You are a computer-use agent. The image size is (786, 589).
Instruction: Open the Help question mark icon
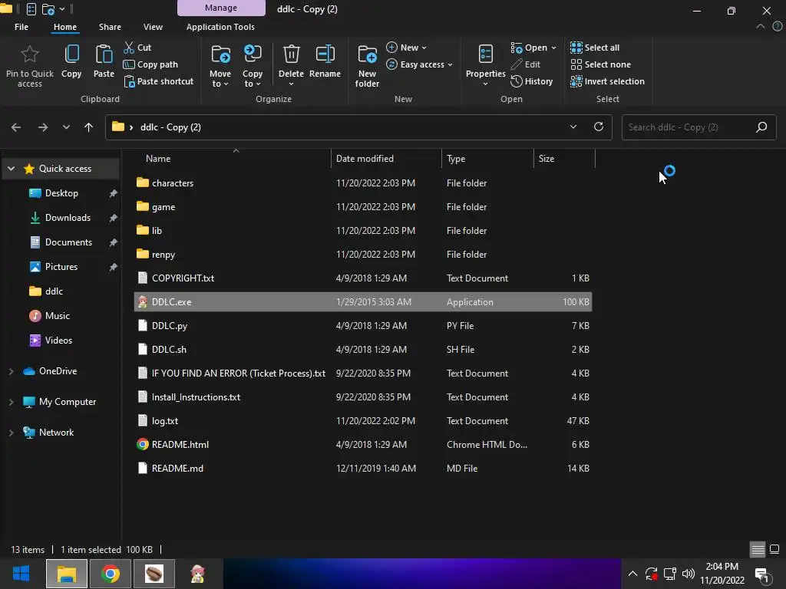coord(778,27)
